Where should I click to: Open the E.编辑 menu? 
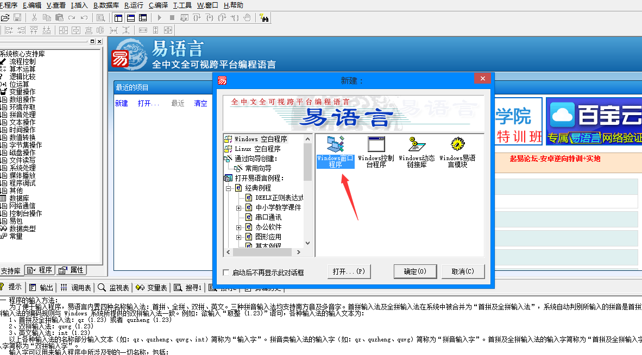pyautogui.click(x=32, y=5)
